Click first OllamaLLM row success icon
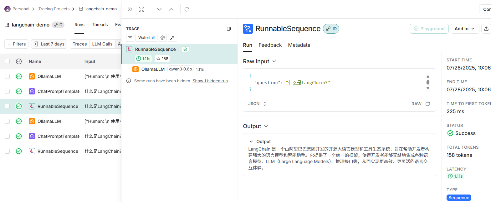This screenshot has height=202, width=491. click(x=19, y=76)
